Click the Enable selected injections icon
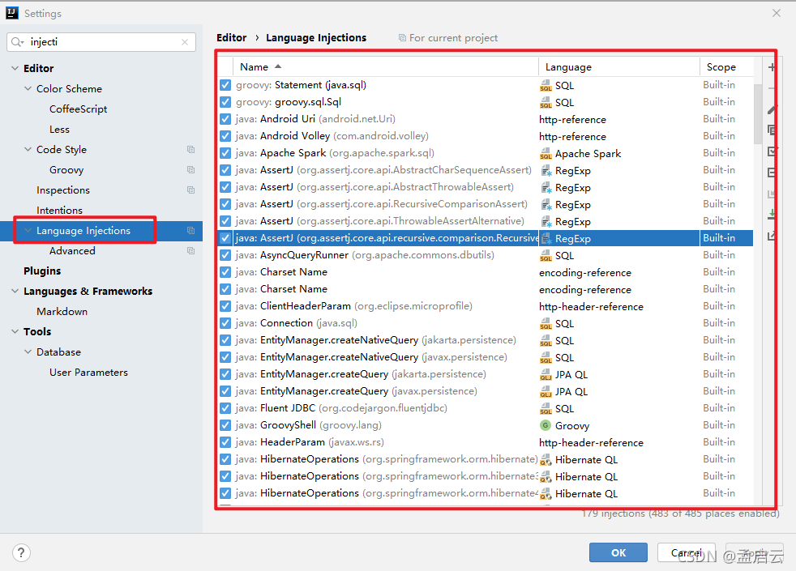 (x=771, y=151)
